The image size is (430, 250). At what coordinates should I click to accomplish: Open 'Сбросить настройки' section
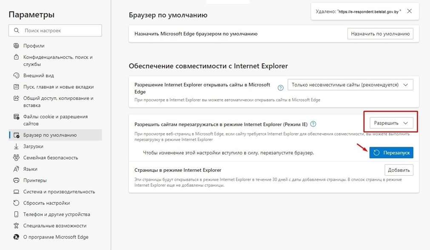pyautogui.click(x=55, y=203)
